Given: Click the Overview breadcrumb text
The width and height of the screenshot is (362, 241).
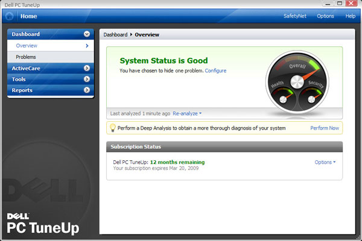Looking at the screenshot, I should [147, 34].
